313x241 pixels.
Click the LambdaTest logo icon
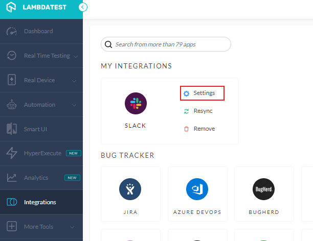pos(11,7)
